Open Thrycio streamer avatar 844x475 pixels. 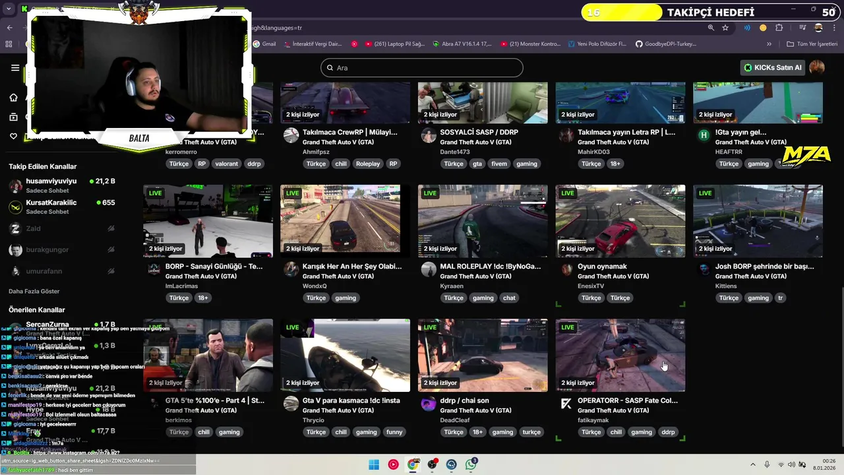(x=291, y=404)
